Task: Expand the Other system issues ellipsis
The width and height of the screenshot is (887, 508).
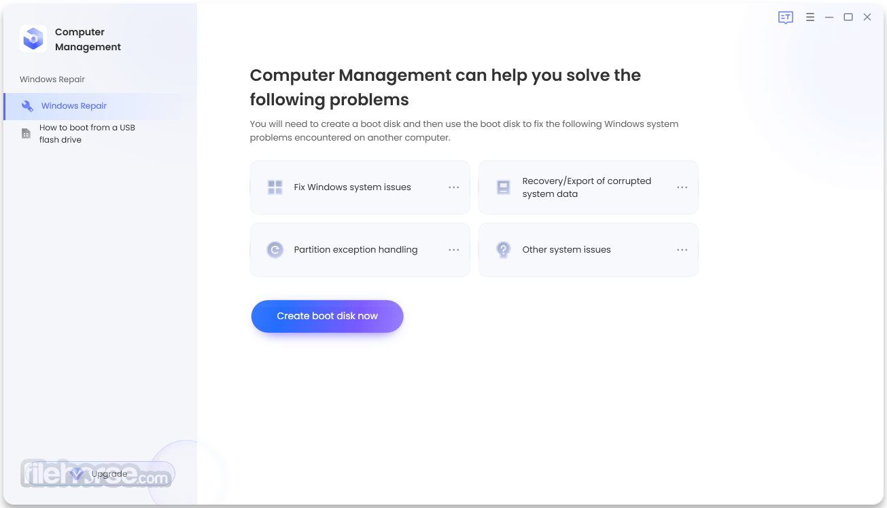Action: pos(682,250)
